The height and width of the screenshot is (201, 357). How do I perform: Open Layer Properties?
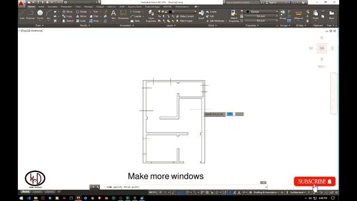151,16
